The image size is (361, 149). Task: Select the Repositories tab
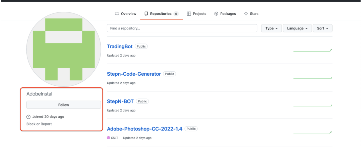pos(161,14)
